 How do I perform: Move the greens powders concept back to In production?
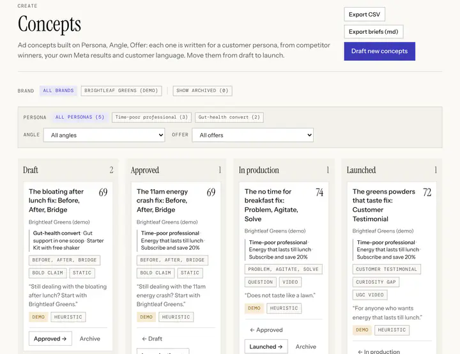(x=379, y=351)
